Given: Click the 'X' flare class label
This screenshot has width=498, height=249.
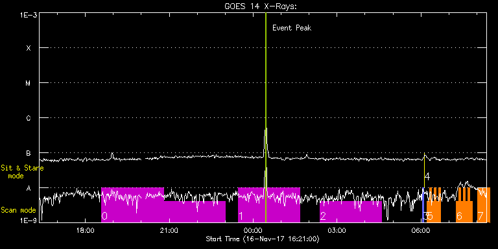Looking at the screenshot, I should (x=29, y=48).
